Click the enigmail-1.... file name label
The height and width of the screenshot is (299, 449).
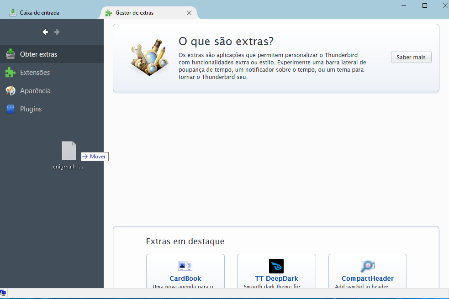(69, 167)
